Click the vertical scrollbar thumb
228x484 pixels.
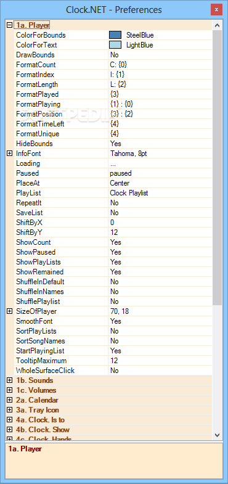tap(217, 168)
